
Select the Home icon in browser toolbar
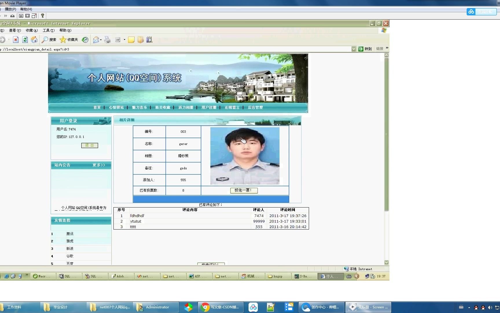[34, 39]
